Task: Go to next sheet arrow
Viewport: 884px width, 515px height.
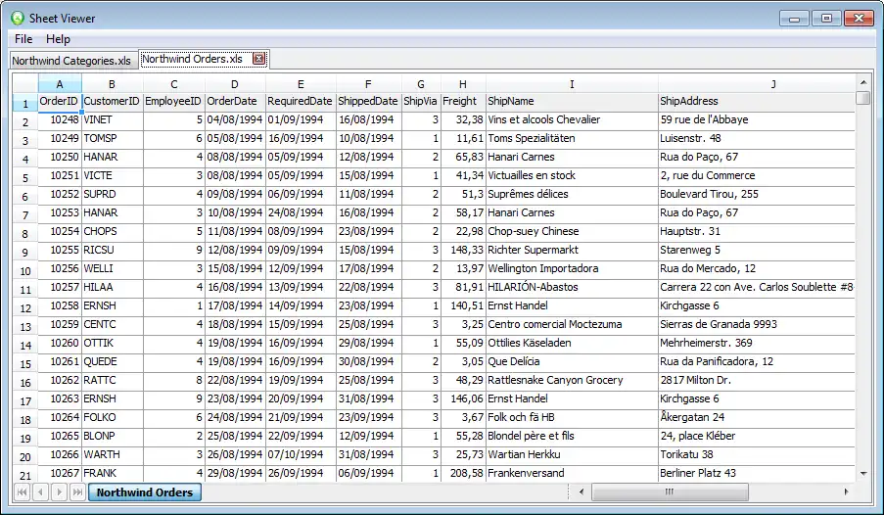Action: point(59,492)
